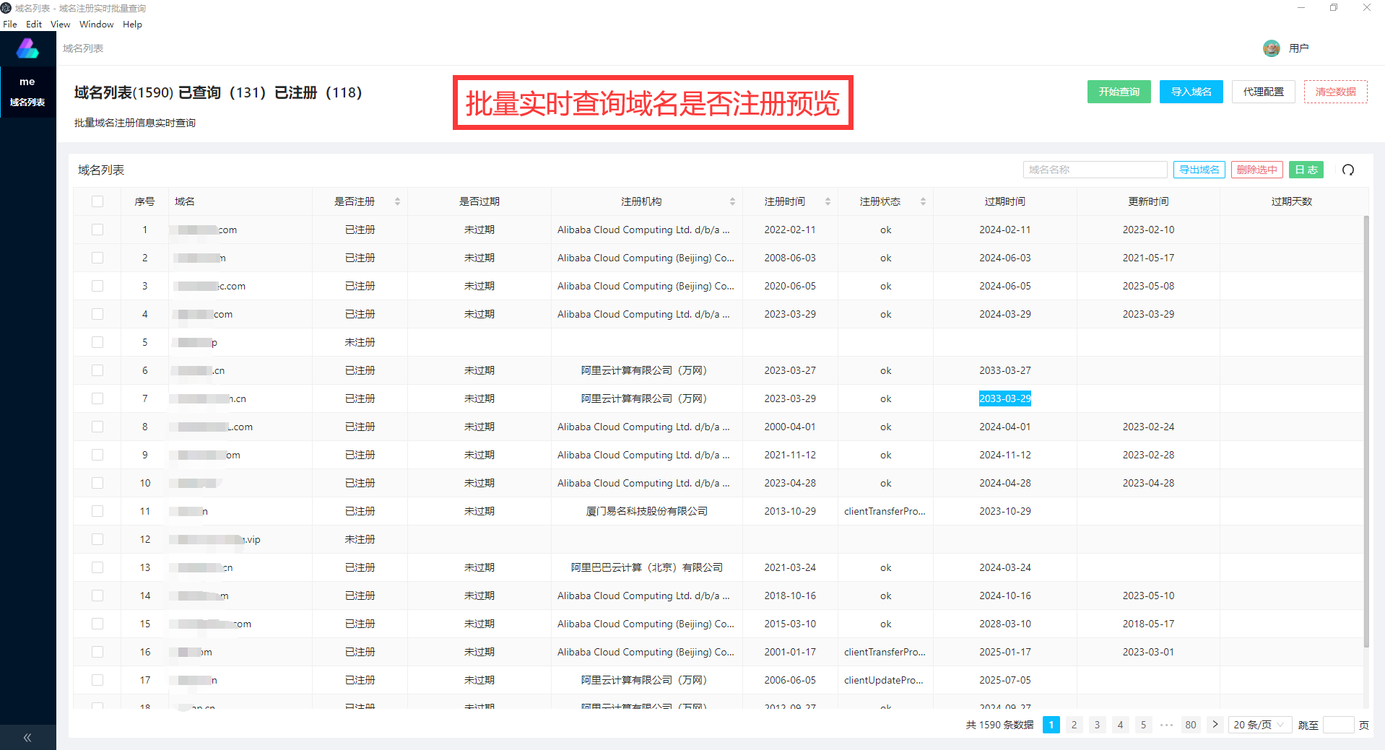This screenshot has width=1385, height=750.
Task: Click 阿里巴巴云计算（北京）有限公司 cell
Action: (646, 567)
